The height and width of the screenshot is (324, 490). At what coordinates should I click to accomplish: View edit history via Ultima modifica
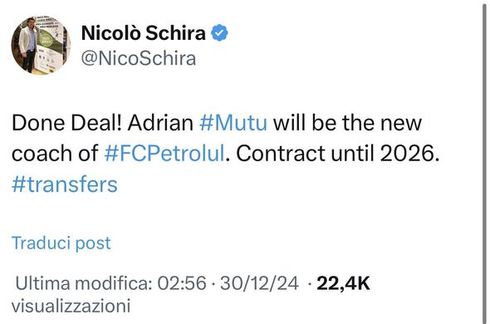[83, 283]
